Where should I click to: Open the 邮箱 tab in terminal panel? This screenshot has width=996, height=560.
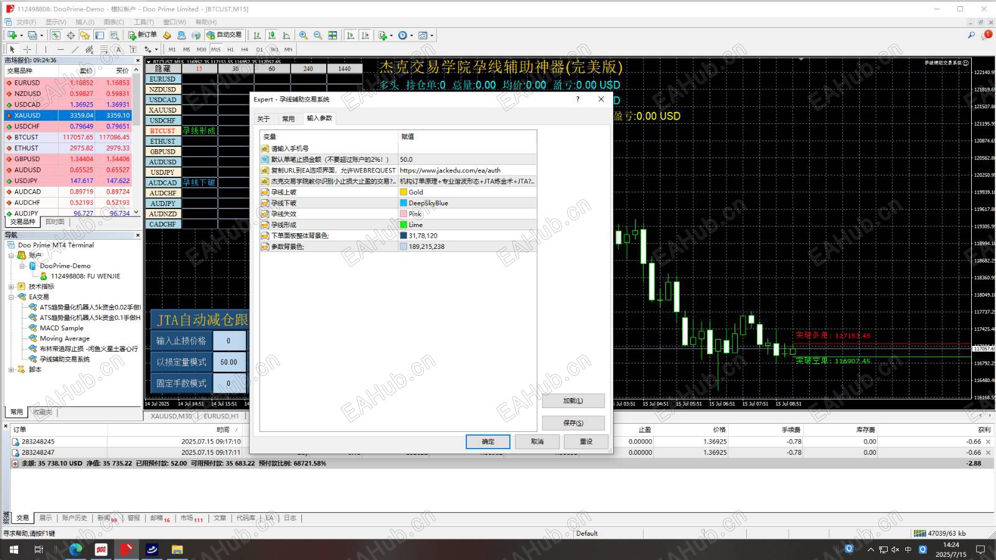[156, 518]
